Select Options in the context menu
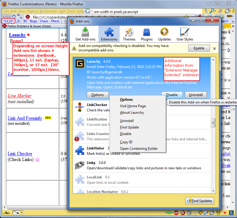Viewport: 237px width, 218px height. coord(138,100)
